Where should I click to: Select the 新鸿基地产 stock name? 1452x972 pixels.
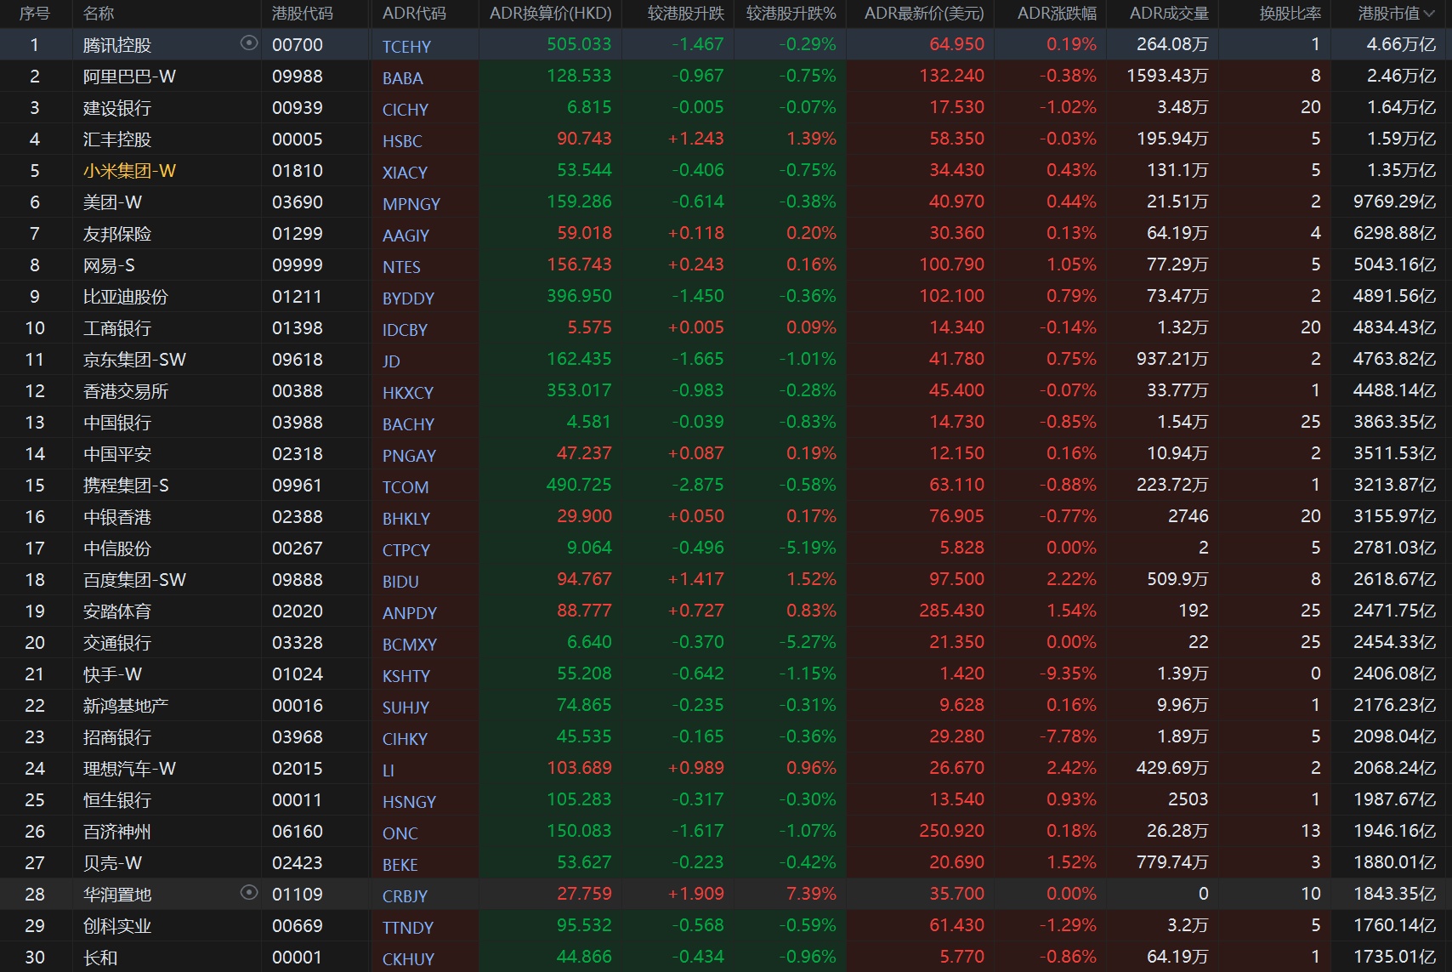(x=126, y=706)
